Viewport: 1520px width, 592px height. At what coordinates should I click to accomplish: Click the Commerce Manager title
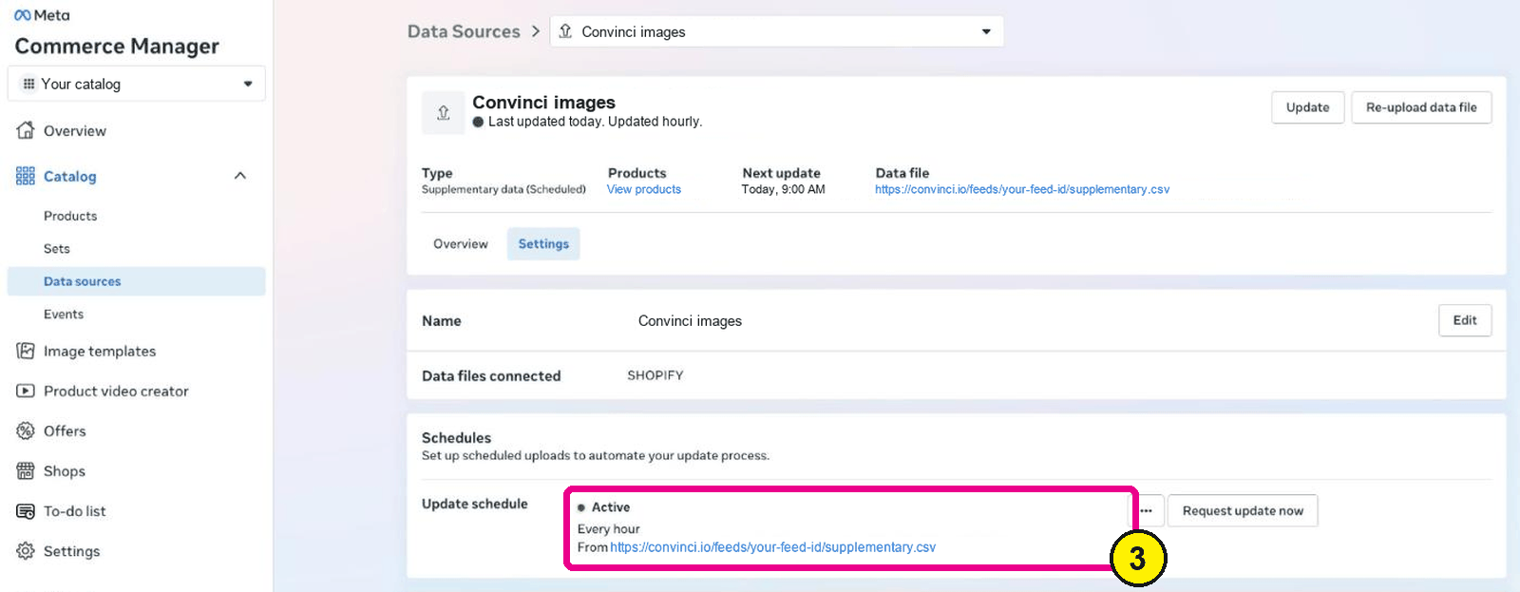[117, 46]
